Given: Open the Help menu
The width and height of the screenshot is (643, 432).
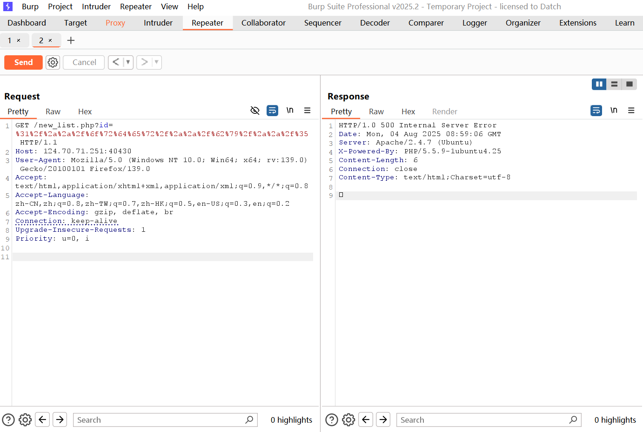Looking at the screenshot, I should pyautogui.click(x=195, y=7).
